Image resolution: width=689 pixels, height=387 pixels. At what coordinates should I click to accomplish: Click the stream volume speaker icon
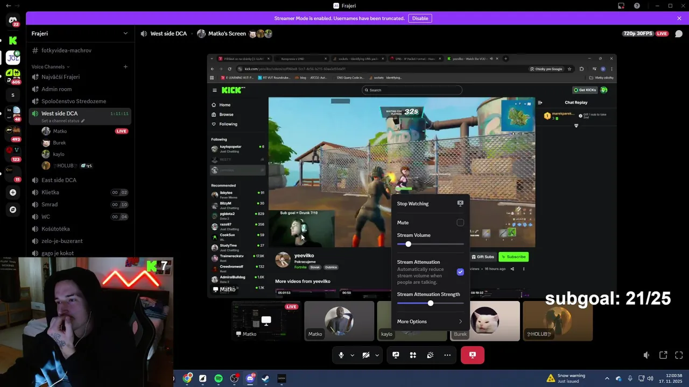click(x=646, y=355)
